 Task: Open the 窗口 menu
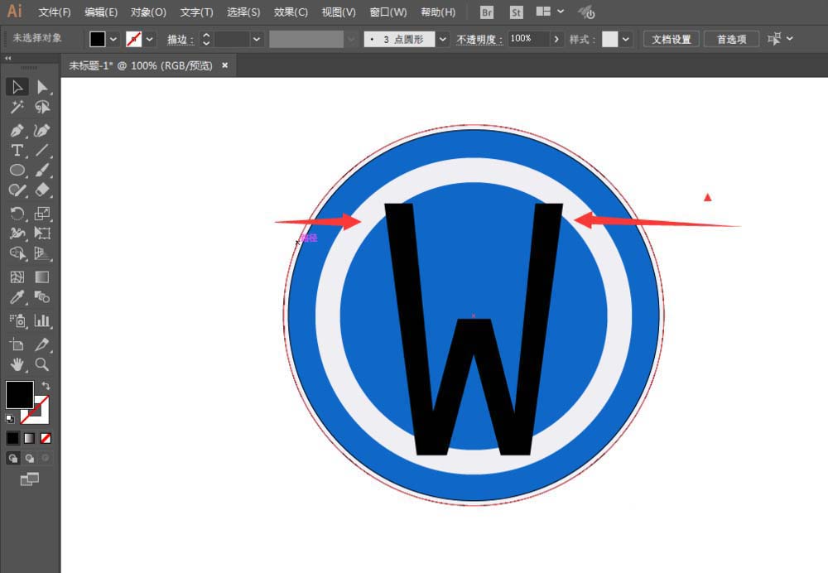pos(386,12)
